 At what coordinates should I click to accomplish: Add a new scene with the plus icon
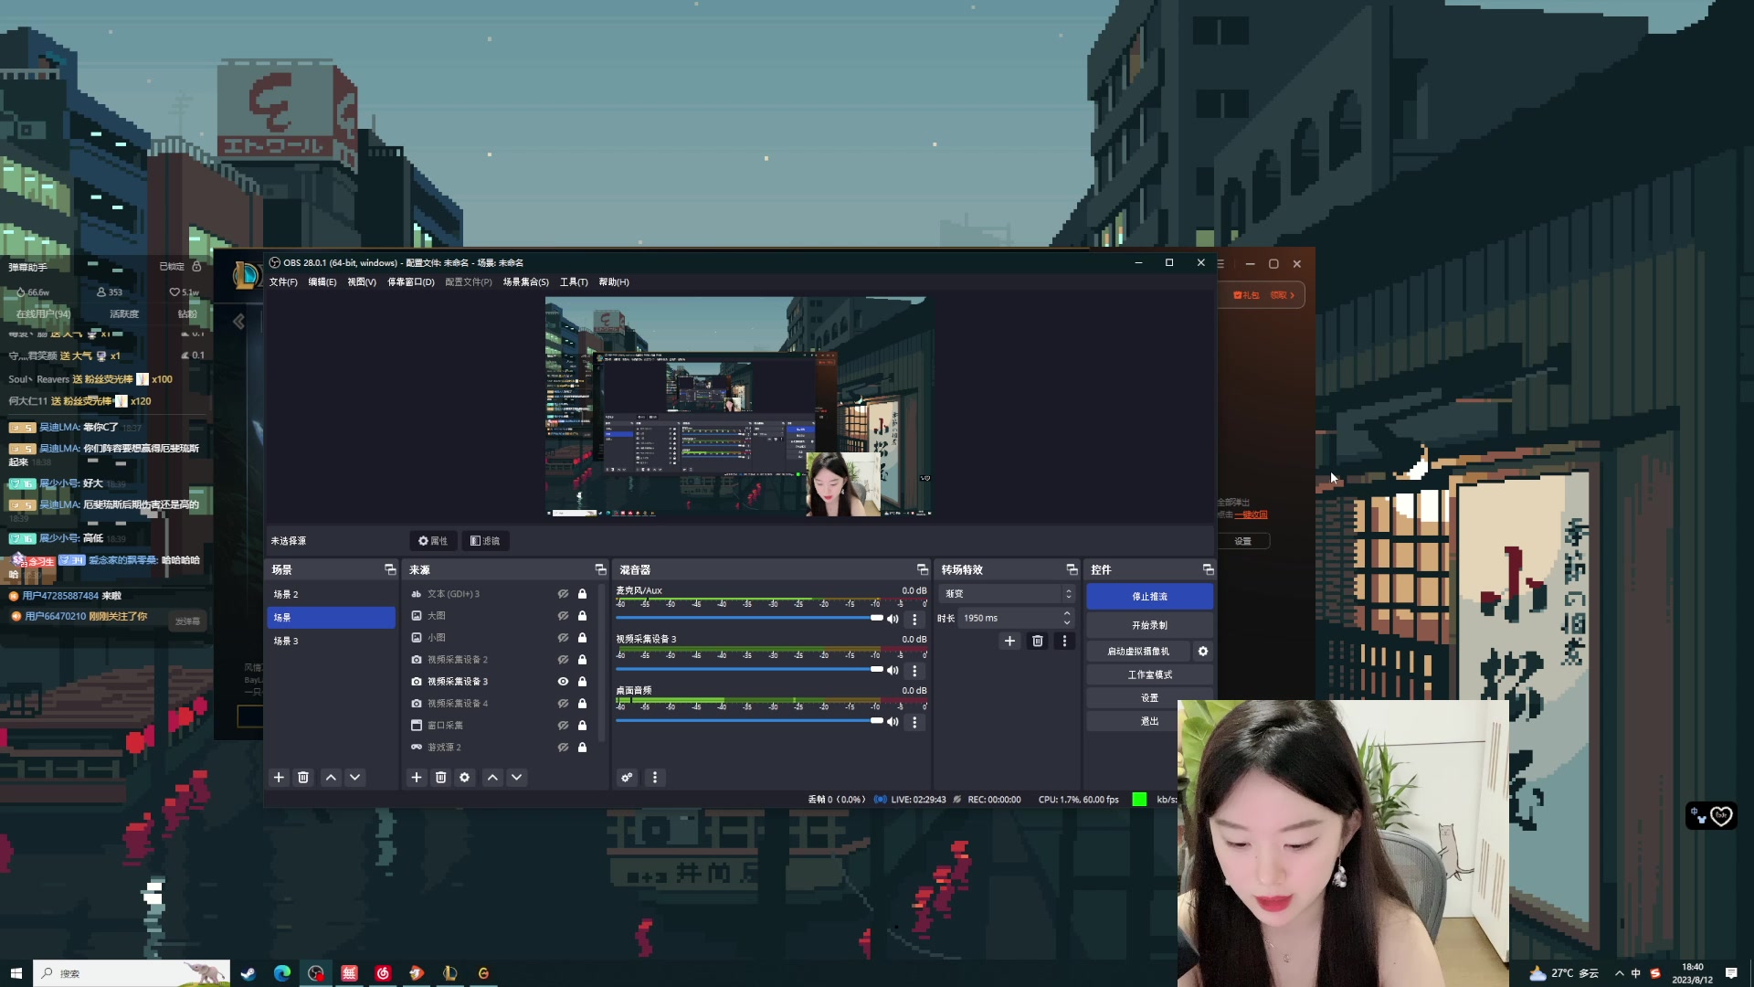pyautogui.click(x=279, y=777)
